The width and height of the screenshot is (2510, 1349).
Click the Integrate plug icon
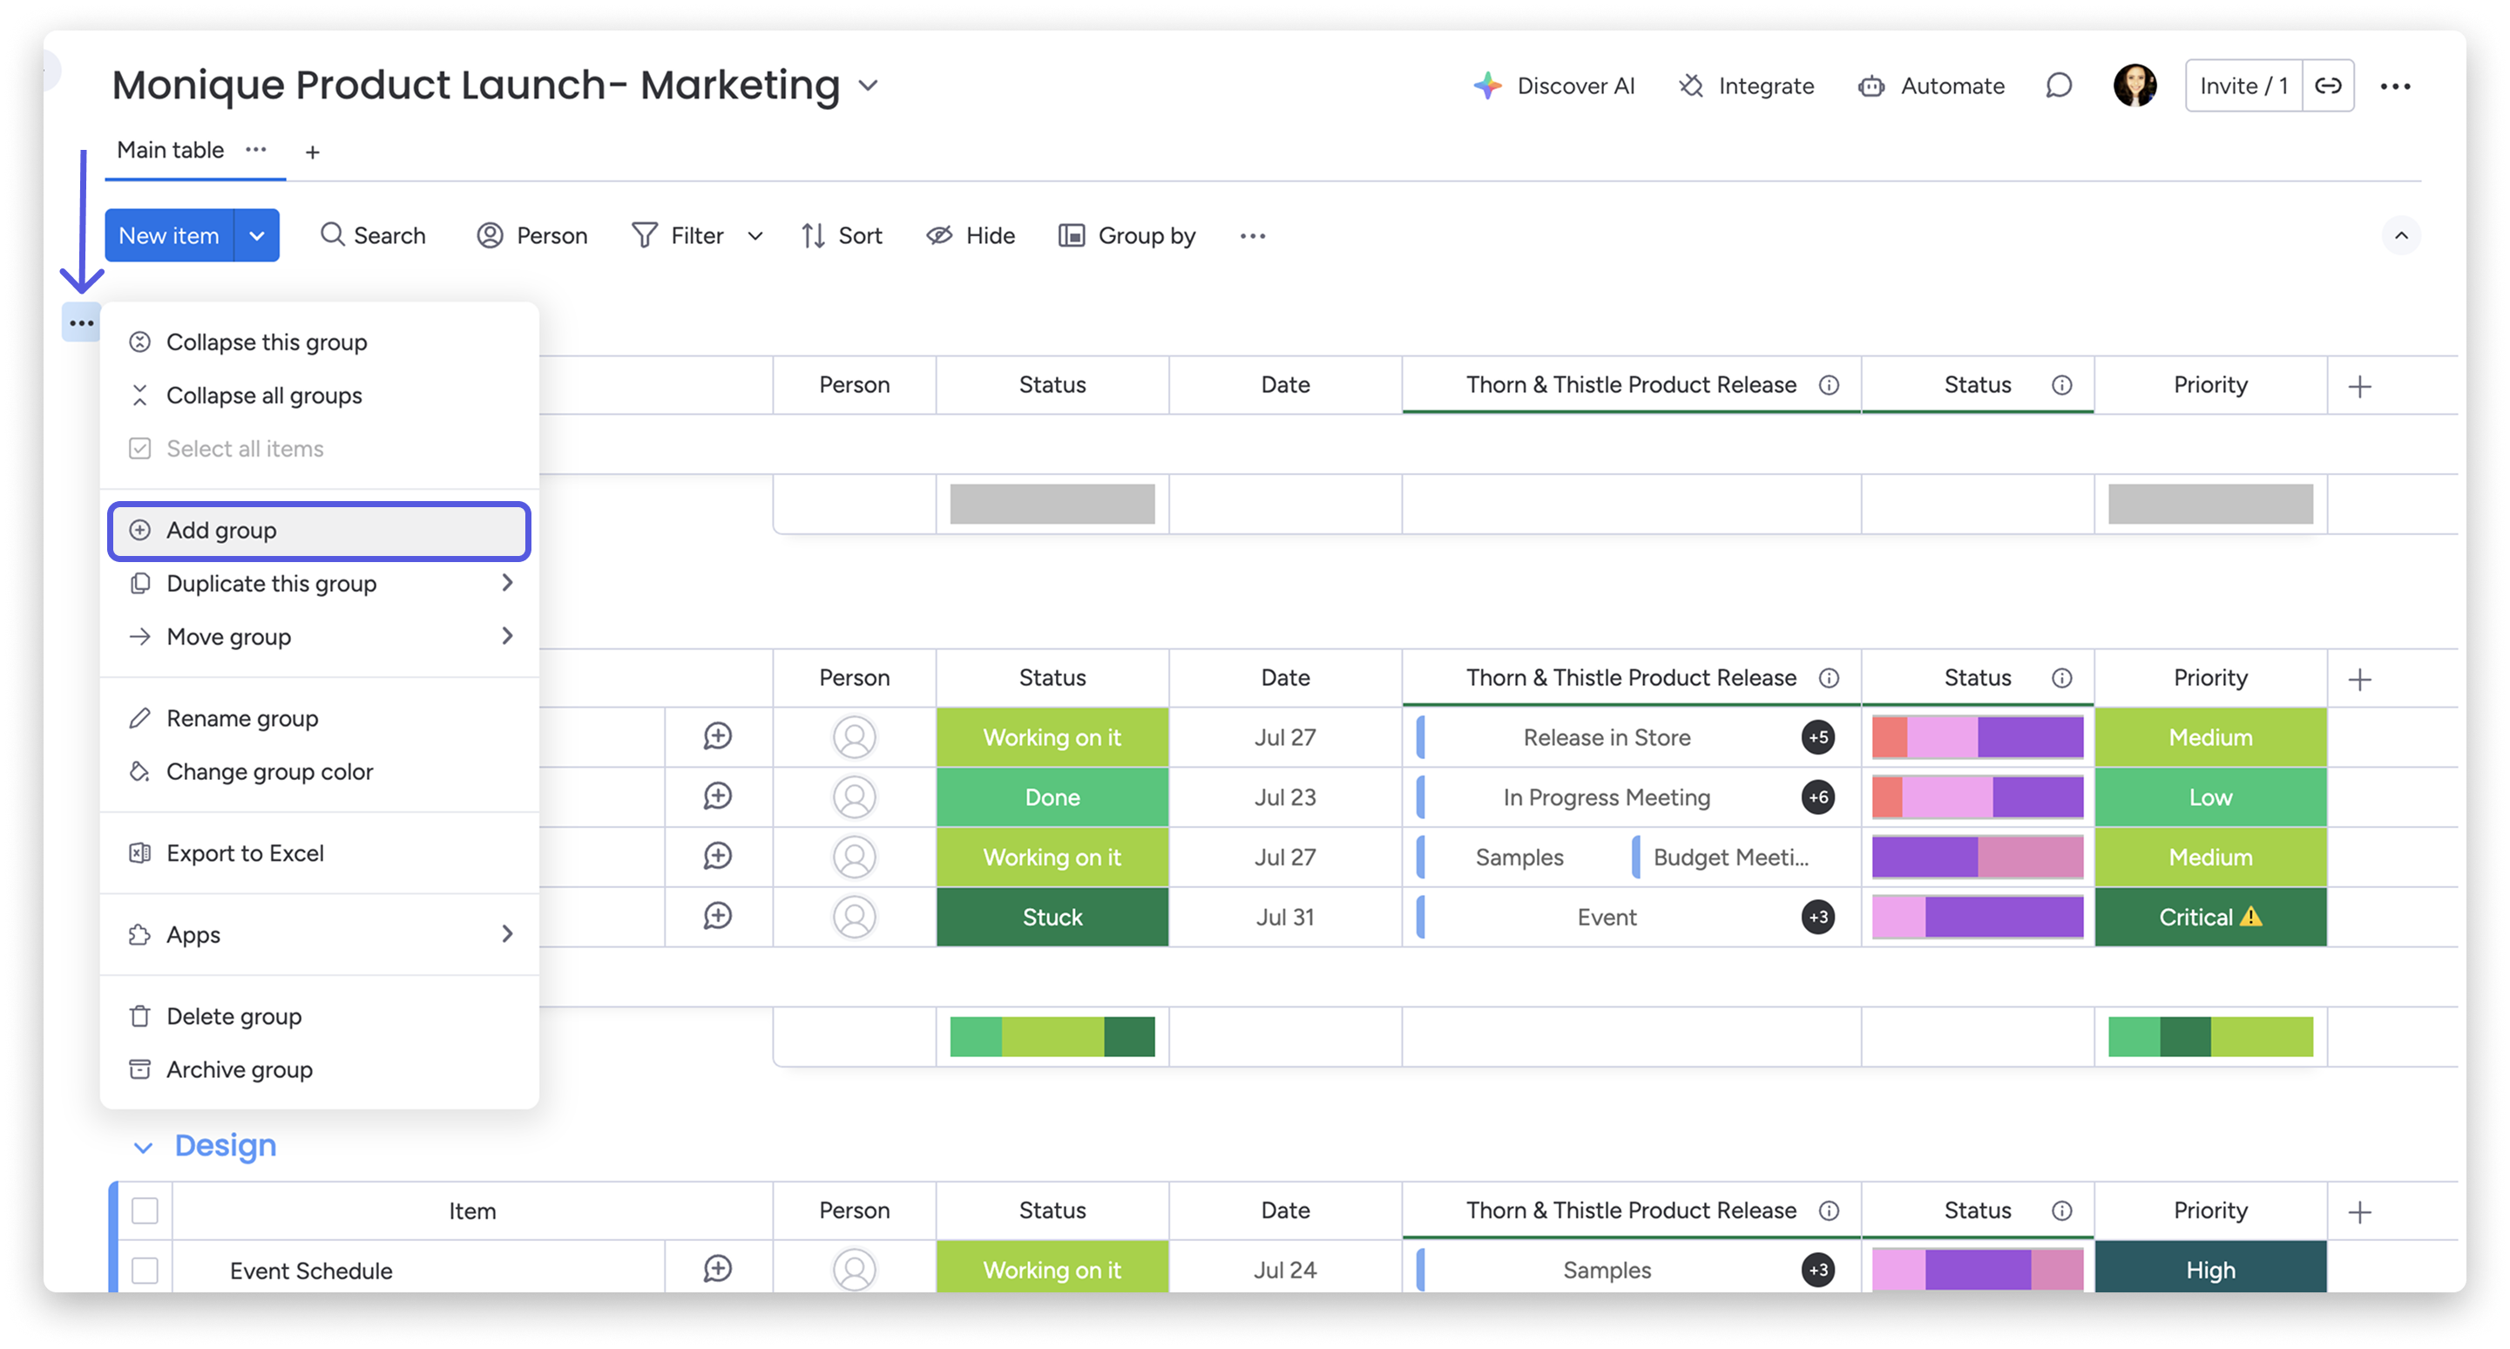(1692, 85)
